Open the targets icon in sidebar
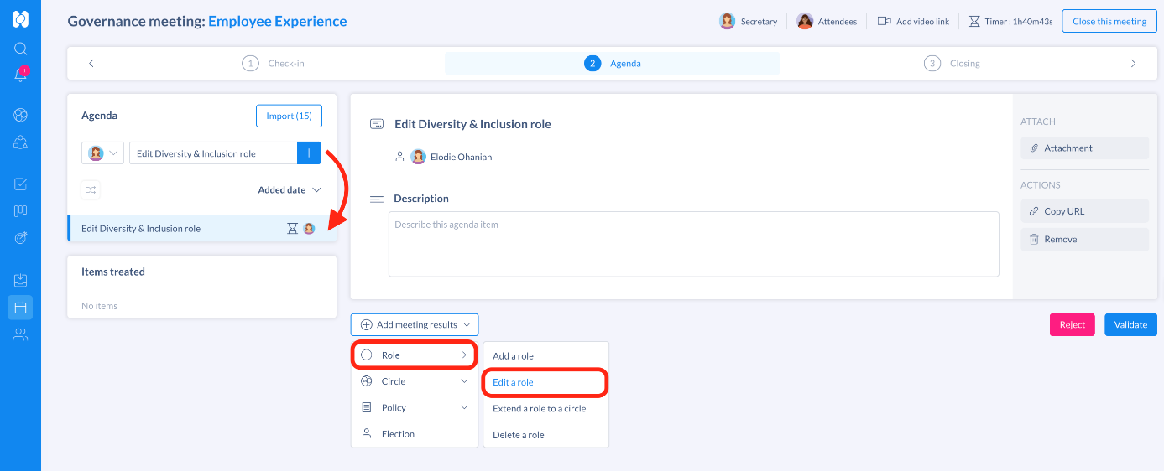The height and width of the screenshot is (471, 1164). point(20,237)
